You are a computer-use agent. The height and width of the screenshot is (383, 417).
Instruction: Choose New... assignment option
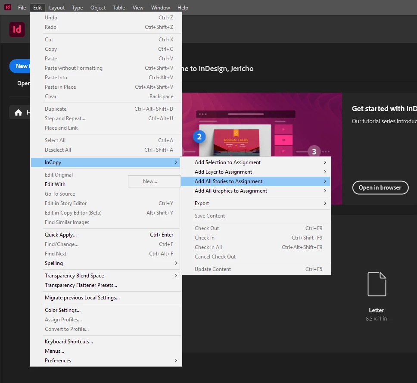tap(154, 181)
